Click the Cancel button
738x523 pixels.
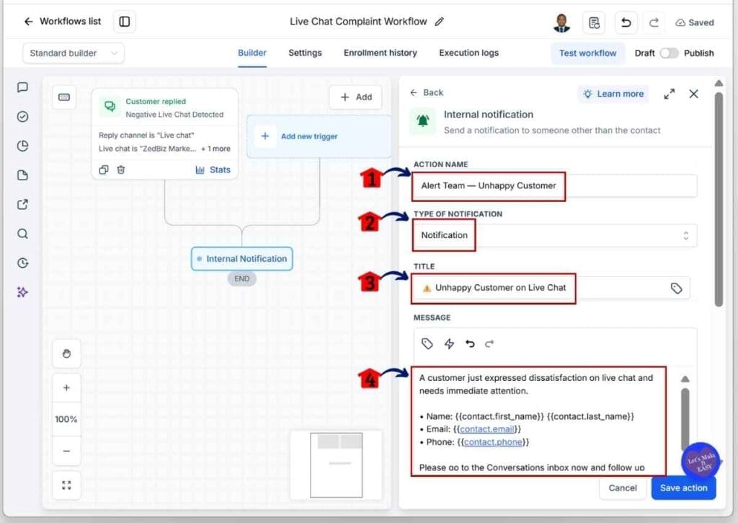[x=622, y=488]
